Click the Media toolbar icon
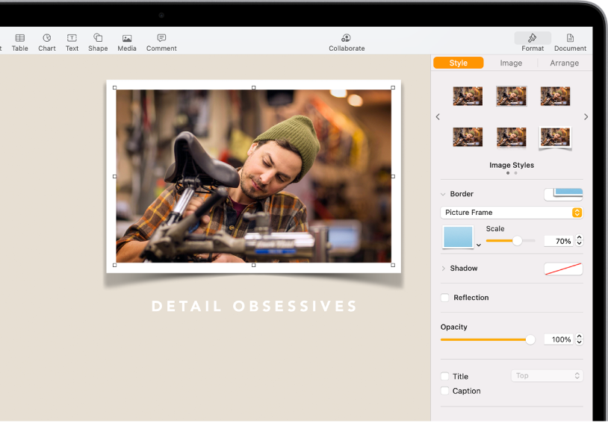 (x=127, y=38)
